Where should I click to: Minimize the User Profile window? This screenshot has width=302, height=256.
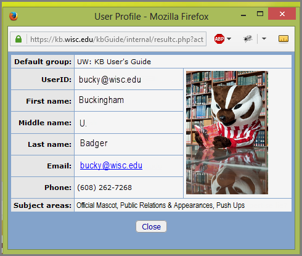243,15
